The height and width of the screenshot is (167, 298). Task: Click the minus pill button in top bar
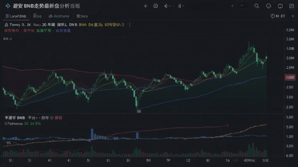coord(243,6)
